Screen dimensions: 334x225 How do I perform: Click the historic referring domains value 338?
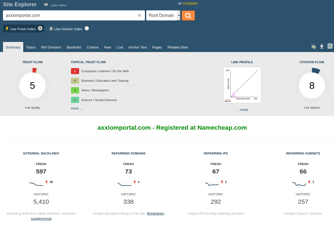point(129,202)
